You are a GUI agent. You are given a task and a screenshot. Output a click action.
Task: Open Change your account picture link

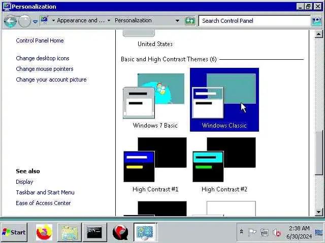51,79
